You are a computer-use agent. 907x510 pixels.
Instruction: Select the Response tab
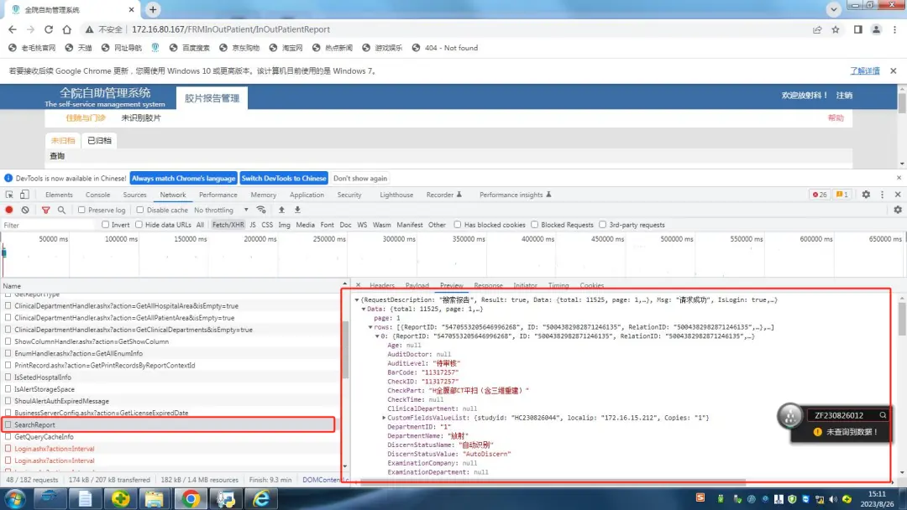pos(488,285)
